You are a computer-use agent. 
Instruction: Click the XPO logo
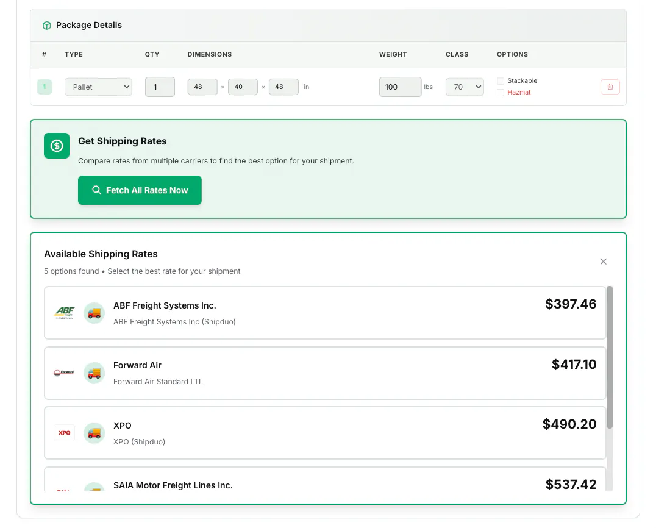(x=65, y=433)
